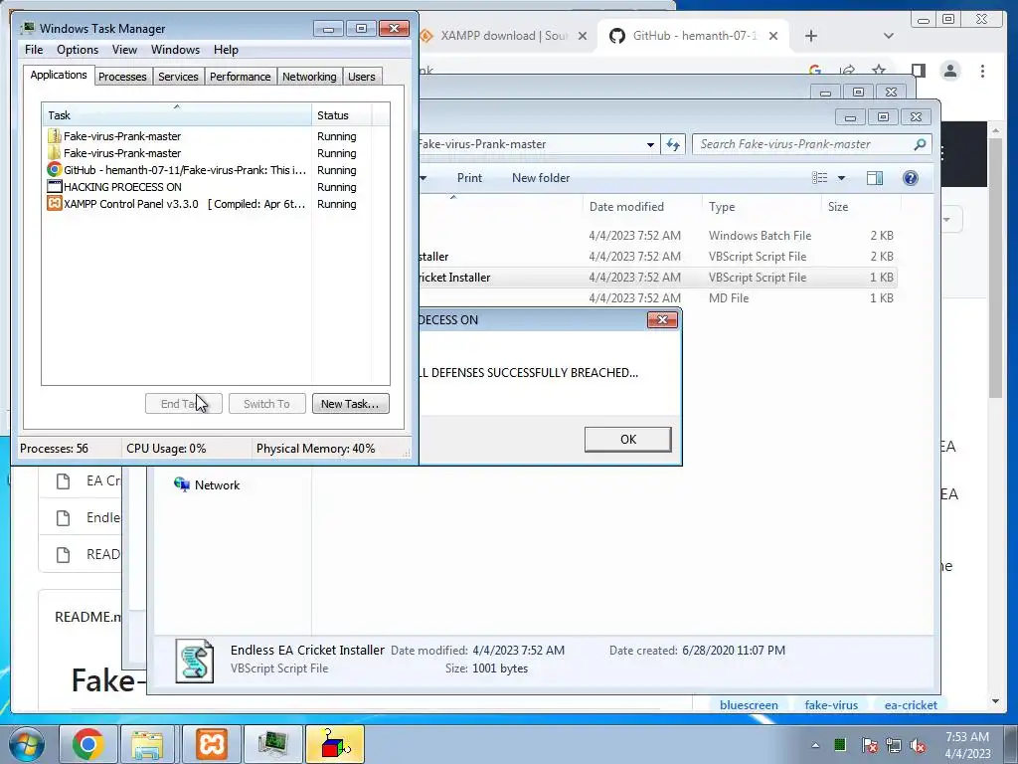Switch to the Services tab
The height and width of the screenshot is (764, 1018).
[178, 77]
